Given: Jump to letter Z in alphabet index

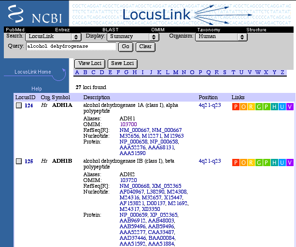Looking at the screenshot, I should [x=282, y=72].
